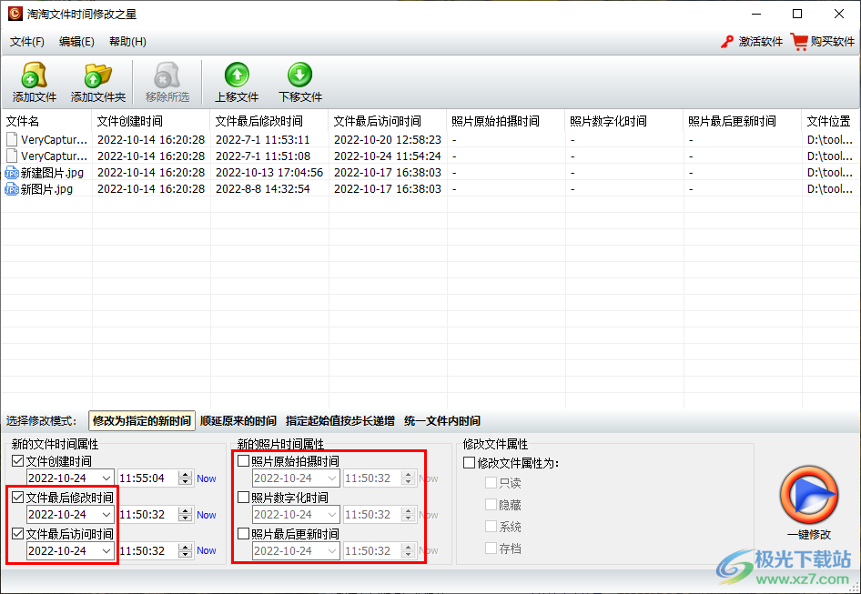Enable the 照片最后更新时间 checkbox
Screen dimensions: 861x594
point(243,534)
